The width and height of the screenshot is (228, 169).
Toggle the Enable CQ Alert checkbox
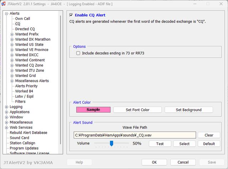(x=71, y=15)
